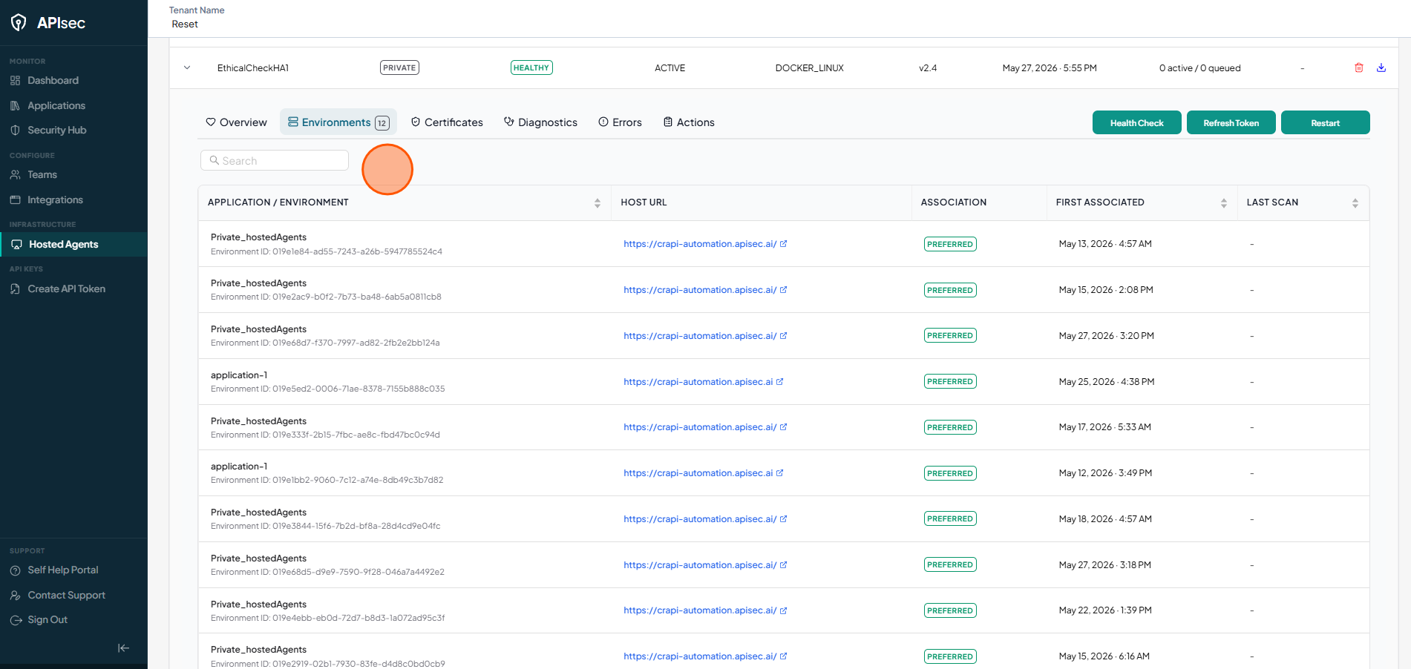Click the DOCKER_LINUX platform text

[x=809, y=67]
